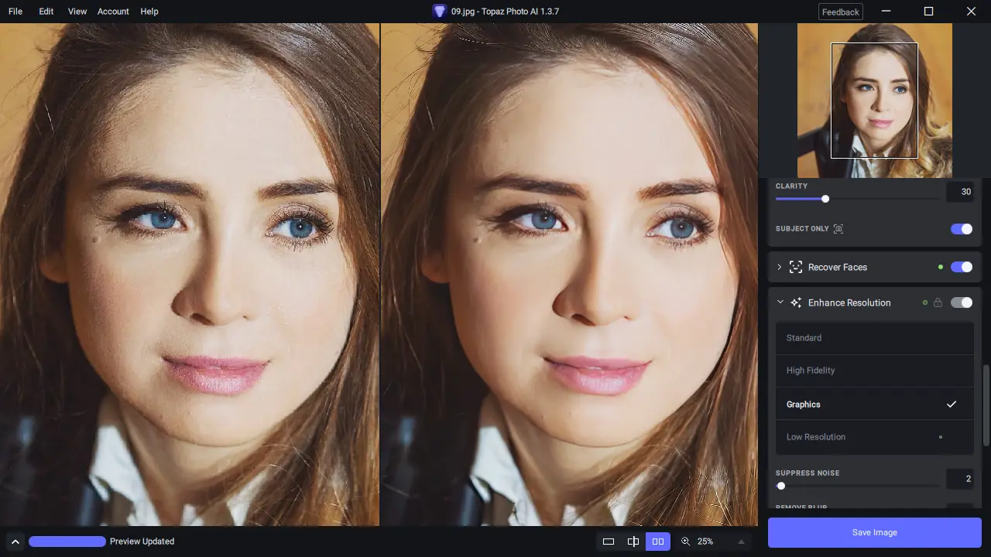The width and height of the screenshot is (991, 557).
Task: Expand the Recover Faces section
Action: tap(780, 267)
